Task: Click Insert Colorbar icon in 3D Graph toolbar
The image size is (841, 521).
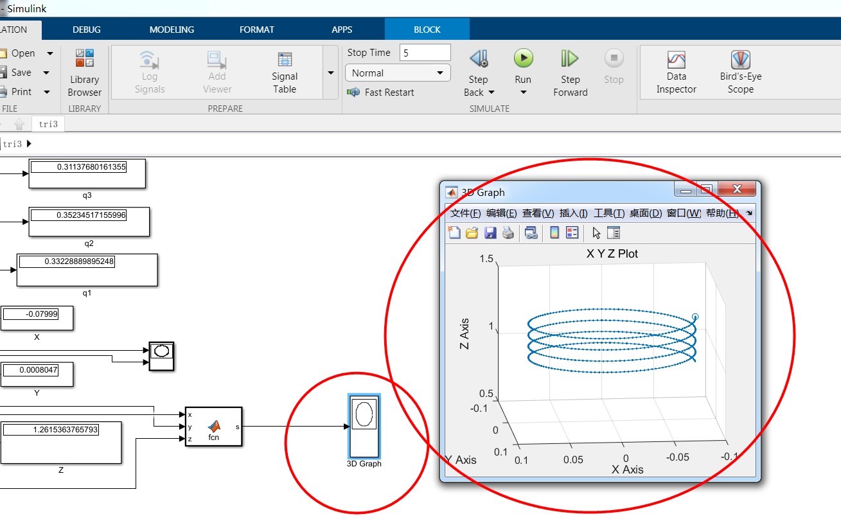Action: point(554,233)
